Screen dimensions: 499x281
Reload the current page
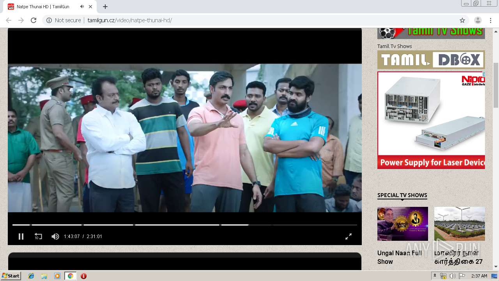[x=34, y=20]
